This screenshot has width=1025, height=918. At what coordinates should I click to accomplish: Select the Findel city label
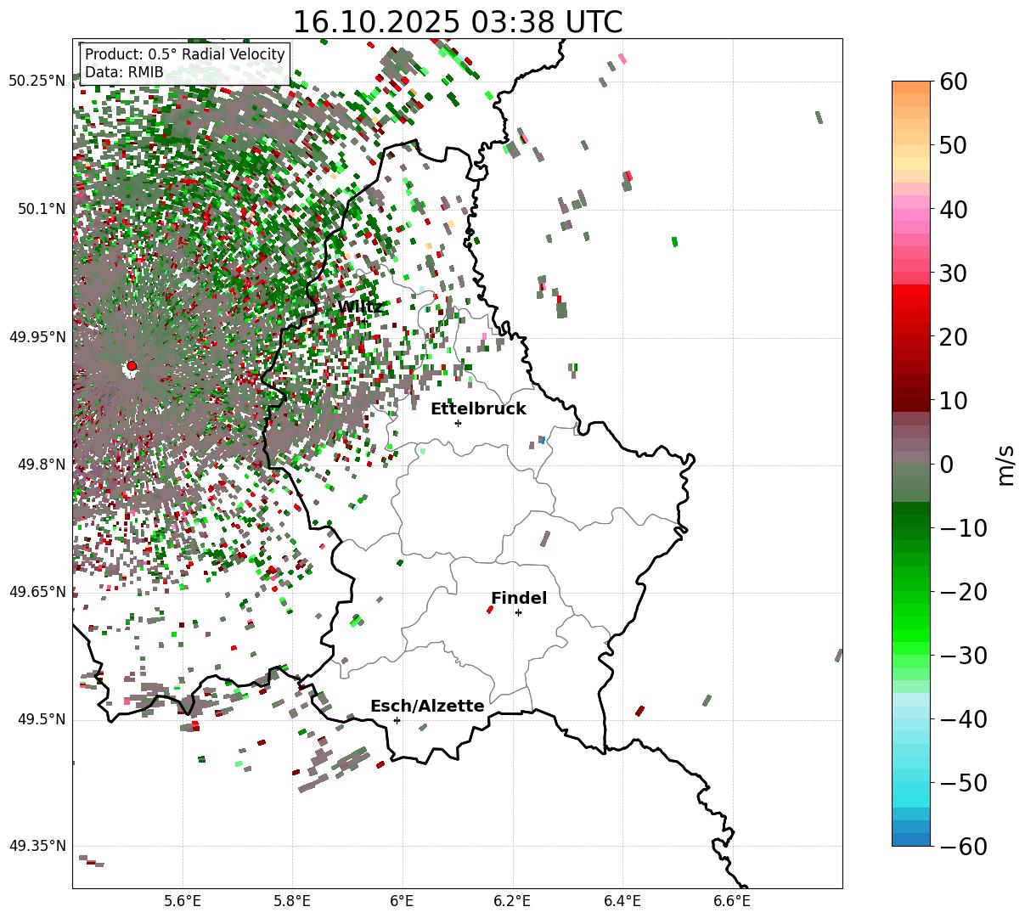(519, 598)
